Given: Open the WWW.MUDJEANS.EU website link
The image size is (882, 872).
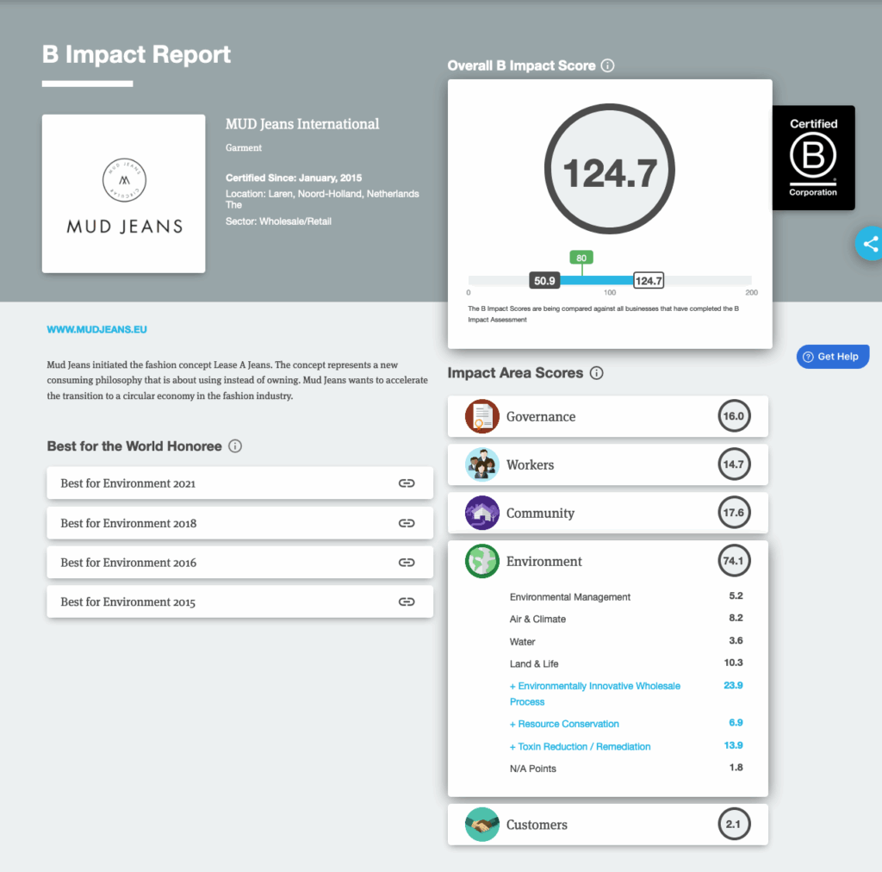Looking at the screenshot, I should (x=96, y=330).
